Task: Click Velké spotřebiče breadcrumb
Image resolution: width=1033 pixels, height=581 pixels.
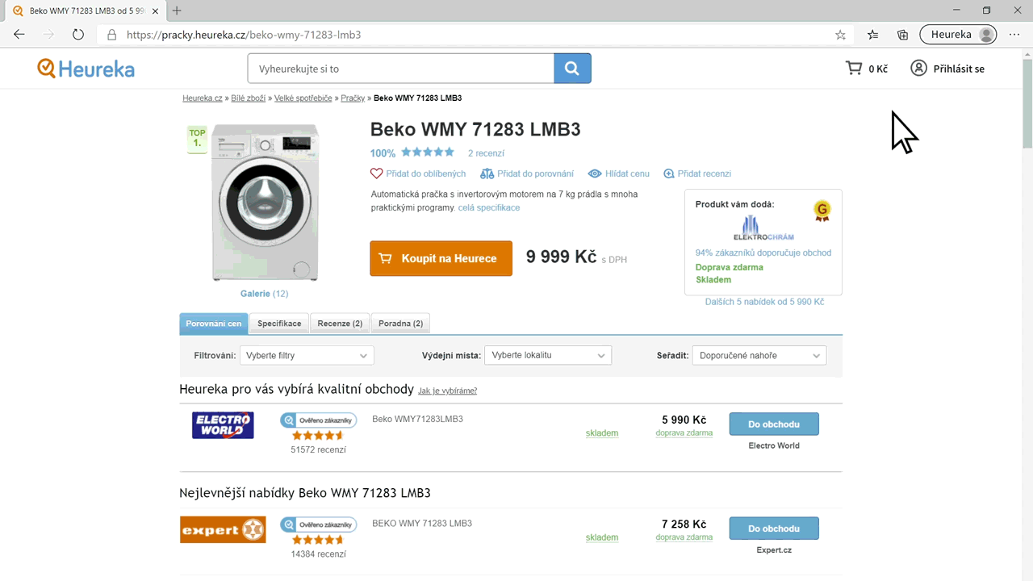Action: click(x=303, y=98)
